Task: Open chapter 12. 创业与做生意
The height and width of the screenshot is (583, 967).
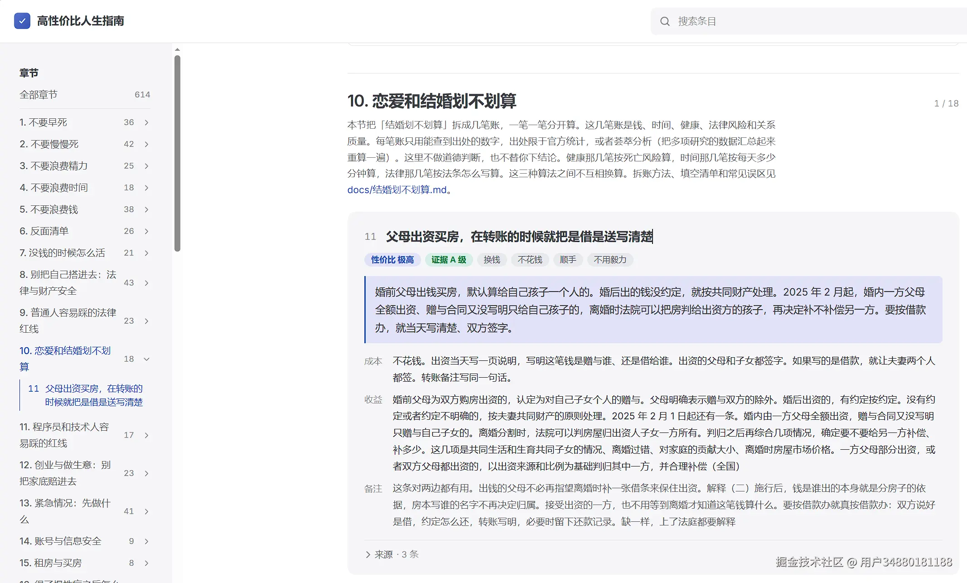Action: 65,473
